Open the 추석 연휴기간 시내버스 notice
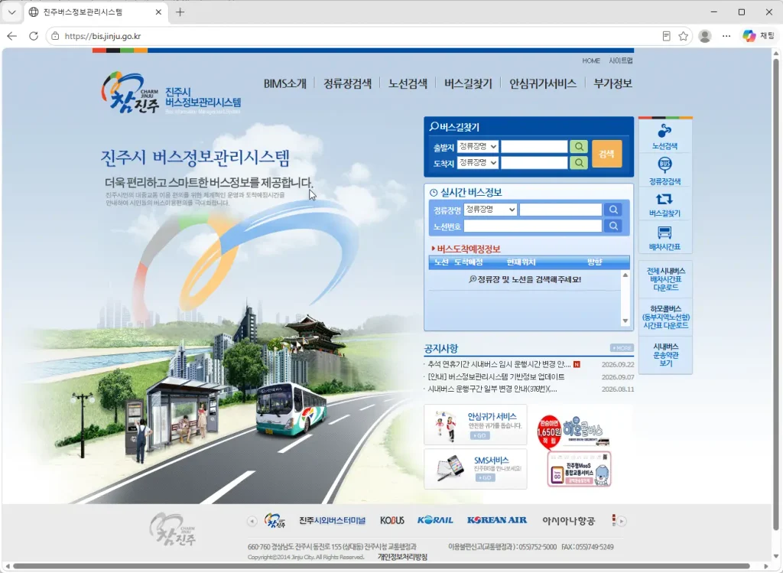783x573 pixels. 499,364
